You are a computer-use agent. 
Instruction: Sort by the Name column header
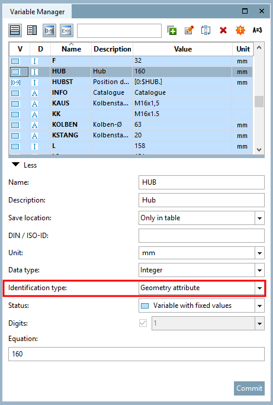71,49
